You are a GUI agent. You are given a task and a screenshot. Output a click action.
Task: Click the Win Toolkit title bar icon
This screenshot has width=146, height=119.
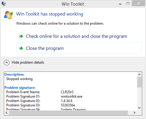tap(4, 4)
